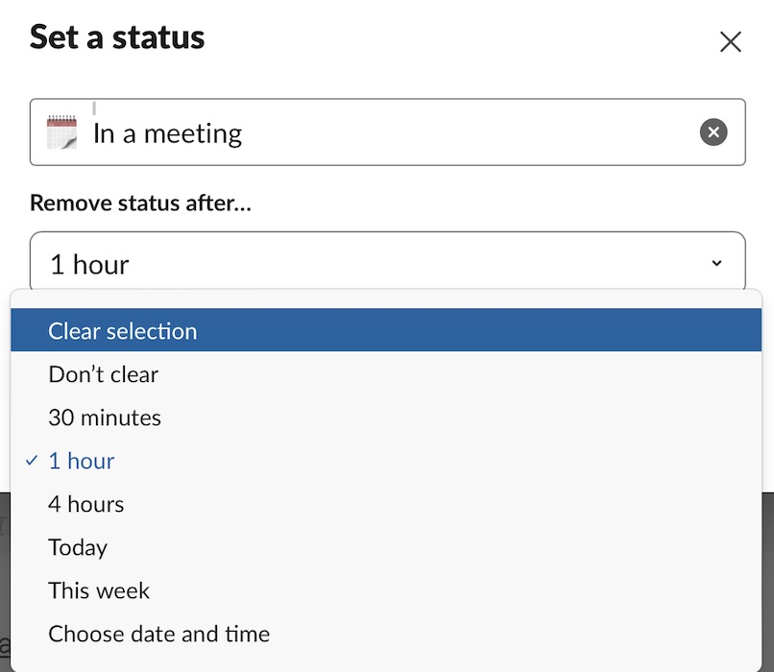774x672 pixels.
Task: Choose '4 hours' as the removal time
Action: [x=86, y=504]
